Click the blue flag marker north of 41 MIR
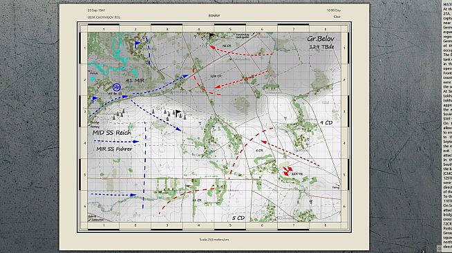Image resolution: width=452 pixels, height=253 pixels. click(x=138, y=44)
